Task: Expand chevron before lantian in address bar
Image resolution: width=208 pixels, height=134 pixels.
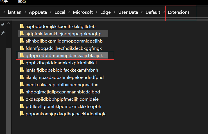Action: tap(4, 12)
